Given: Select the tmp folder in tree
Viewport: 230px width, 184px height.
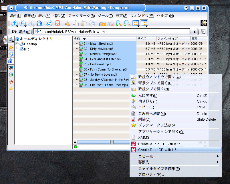Looking at the screenshot, I should pyautogui.click(x=27, y=49).
